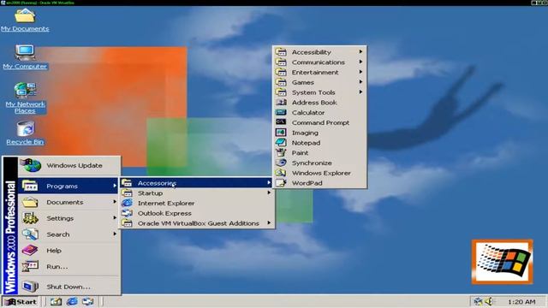Click the Synchronize icon
The height and width of the screenshot is (308, 548).
point(281,163)
